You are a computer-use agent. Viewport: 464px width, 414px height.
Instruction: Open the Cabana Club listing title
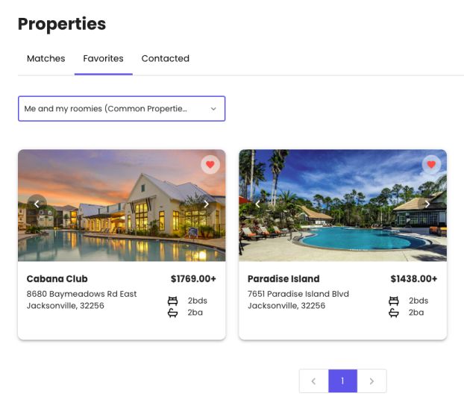[57, 279]
